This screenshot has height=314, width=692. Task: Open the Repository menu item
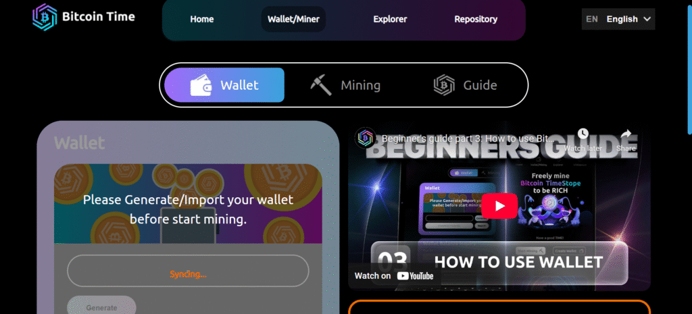[476, 19]
